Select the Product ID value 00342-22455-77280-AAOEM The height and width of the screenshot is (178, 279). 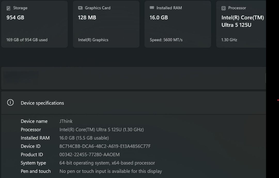click(89, 155)
